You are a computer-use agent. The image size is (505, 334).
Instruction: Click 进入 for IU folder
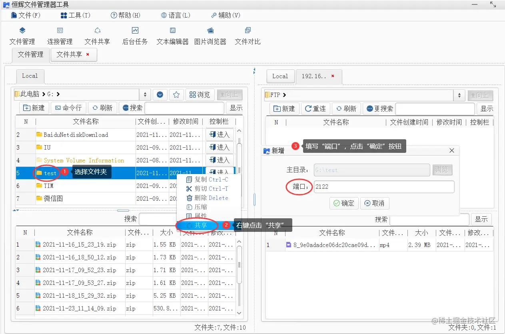[x=220, y=148]
